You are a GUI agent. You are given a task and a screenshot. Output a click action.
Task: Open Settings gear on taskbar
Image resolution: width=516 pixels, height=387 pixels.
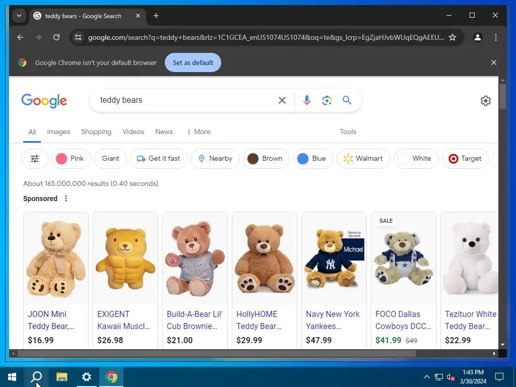click(x=87, y=377)
